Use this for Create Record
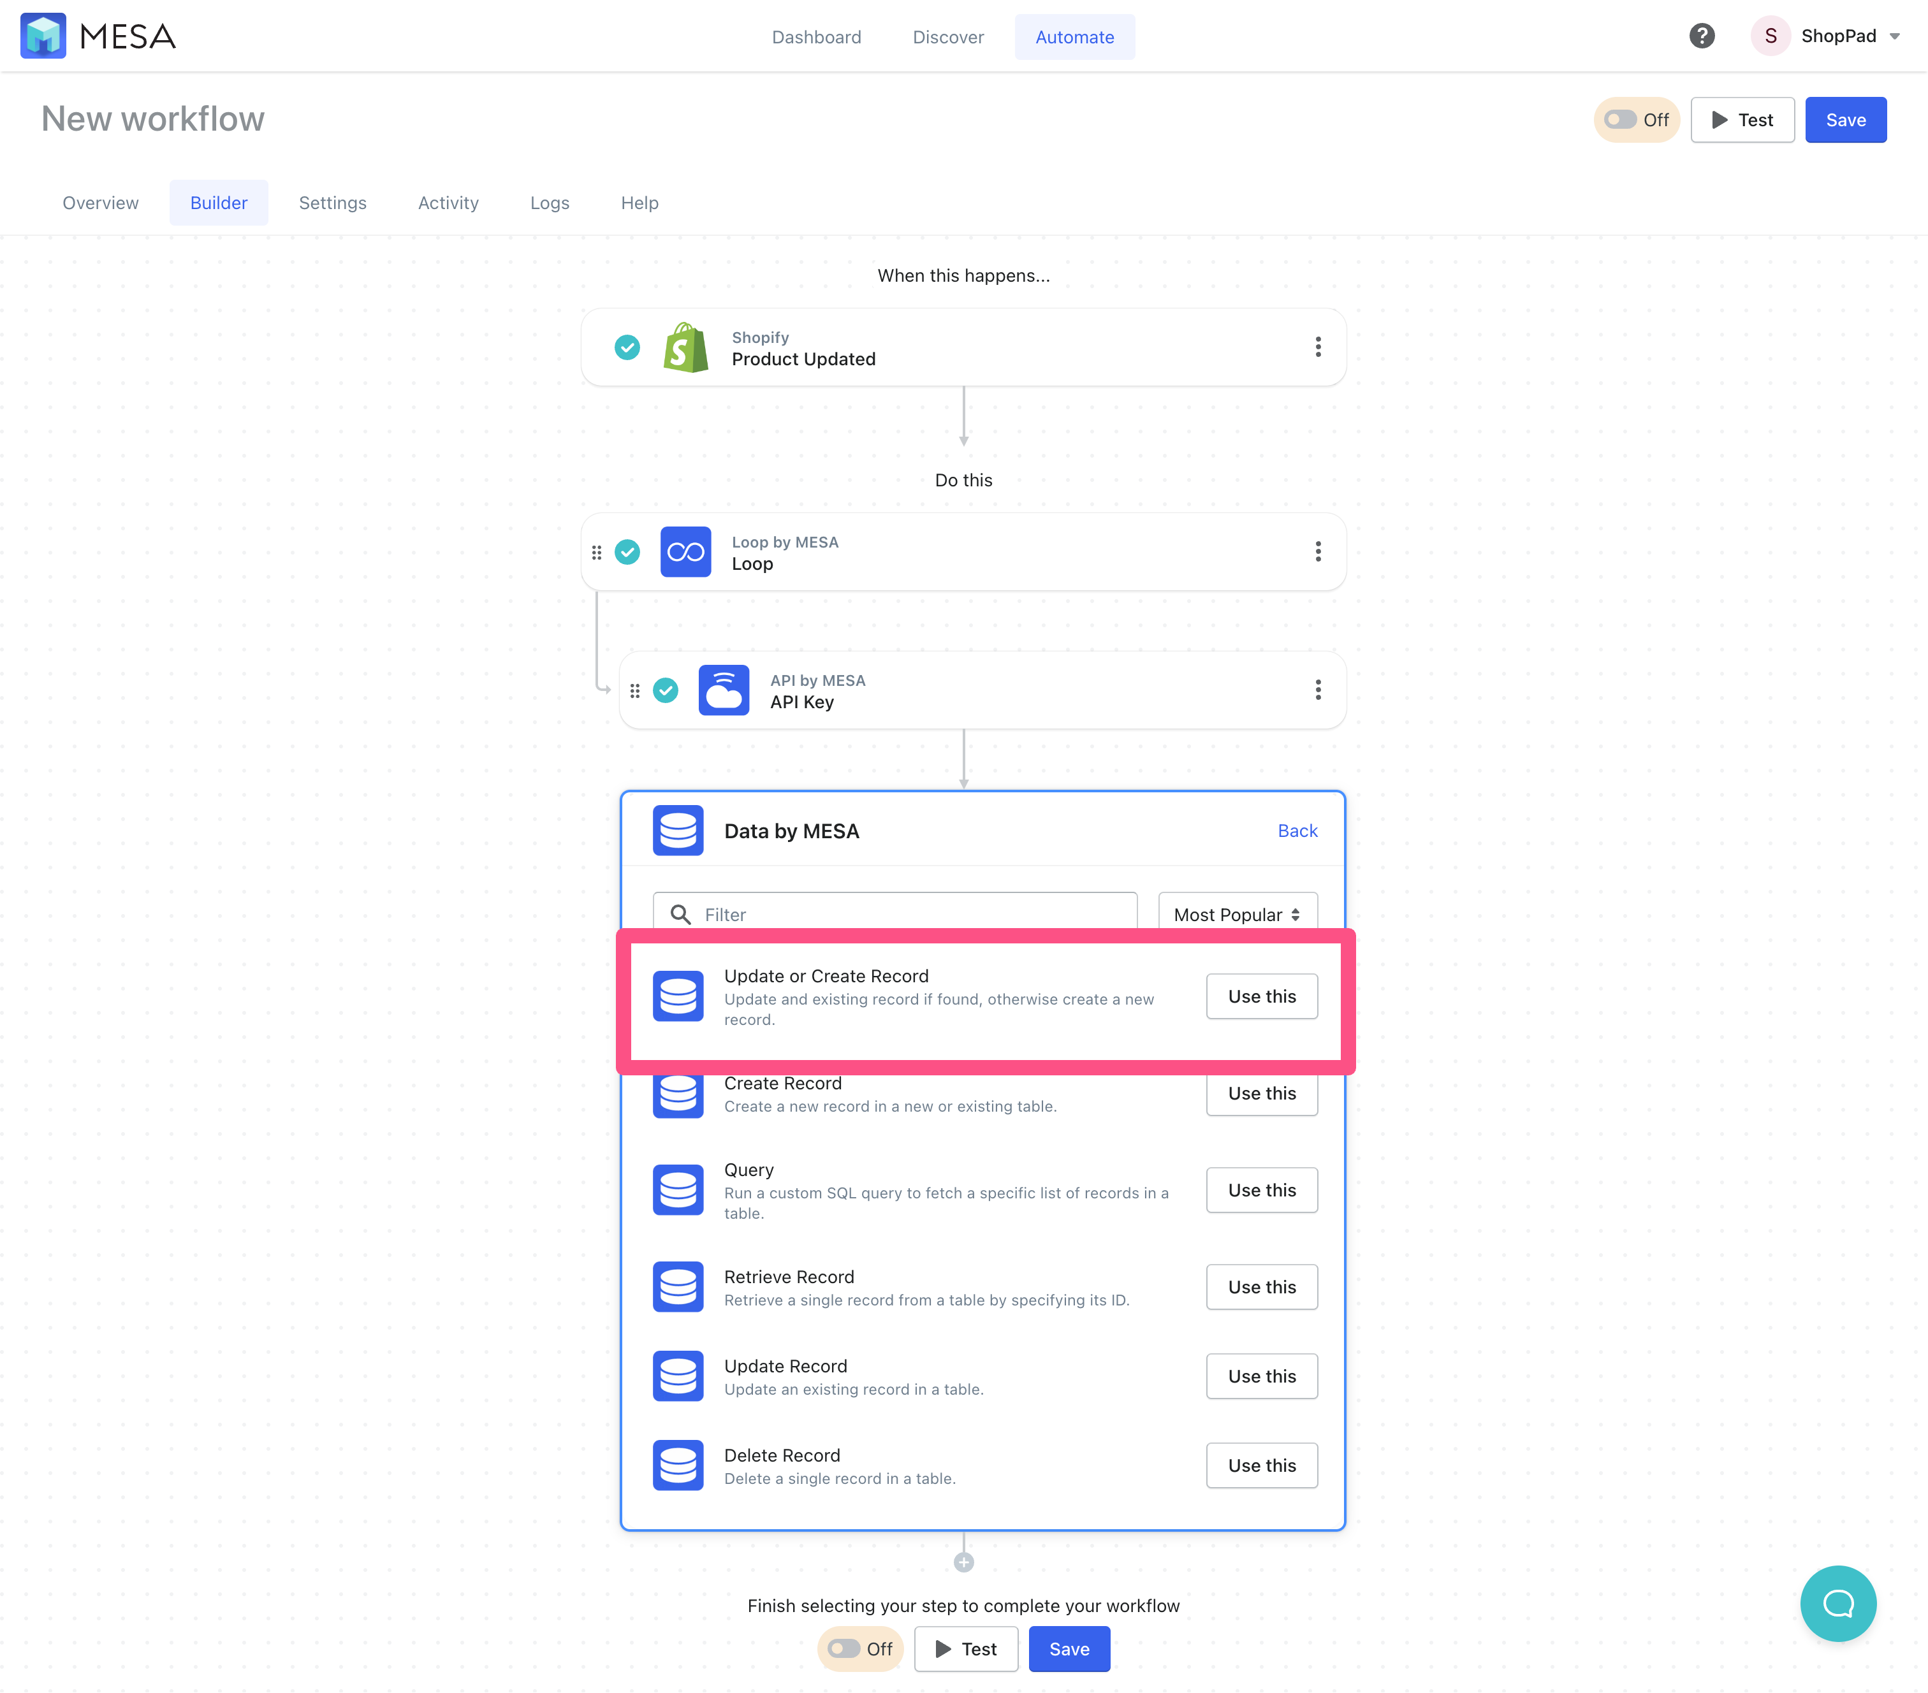The image size is (1928, 1693). click(x=1261, y=1093)
